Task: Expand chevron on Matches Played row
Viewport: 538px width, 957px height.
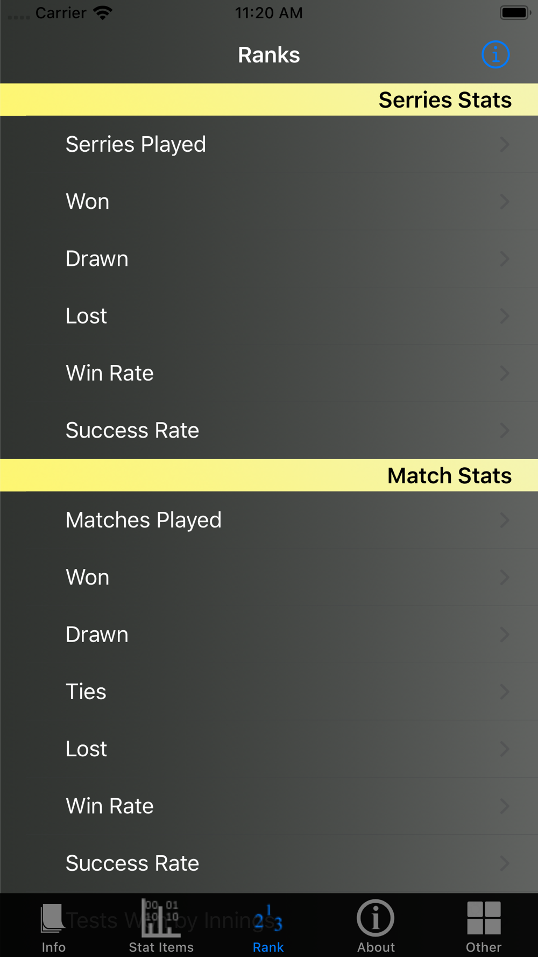Action: [x=504, y=520]
